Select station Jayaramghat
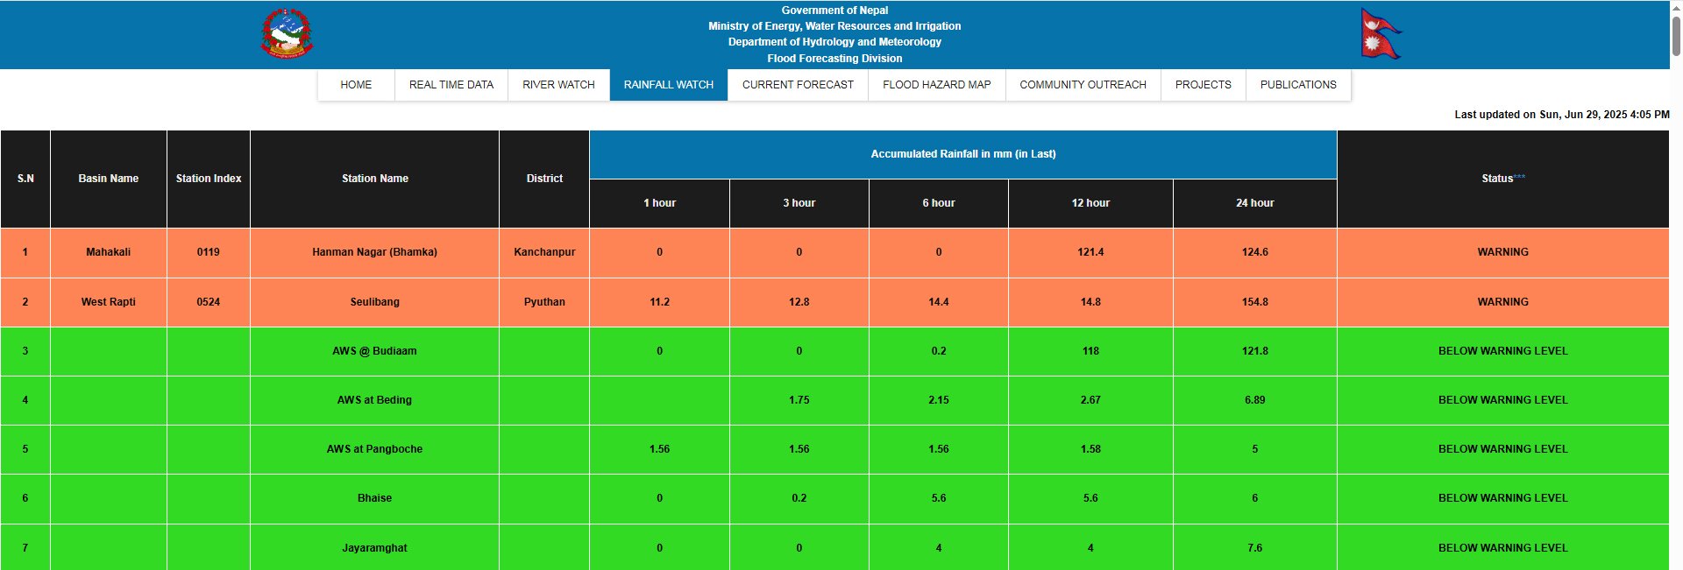The height and width of the screenshot is (570, 1683). (375, 548)
